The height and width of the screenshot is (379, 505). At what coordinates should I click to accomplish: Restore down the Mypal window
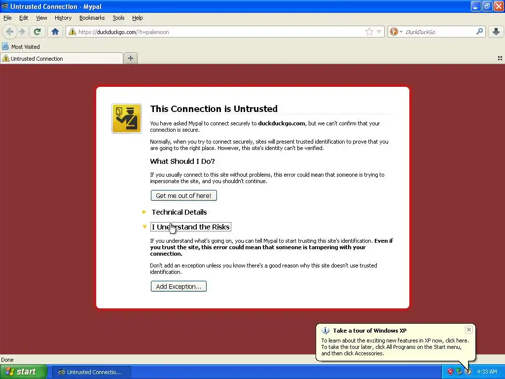point(487,6)
